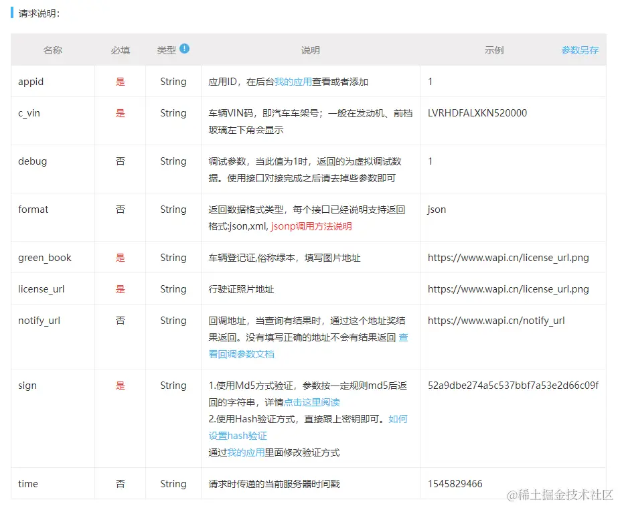This screenshot has width=618, height=506.
Task: Select String type in c_vin row
Action: click(x=173, y=113)
